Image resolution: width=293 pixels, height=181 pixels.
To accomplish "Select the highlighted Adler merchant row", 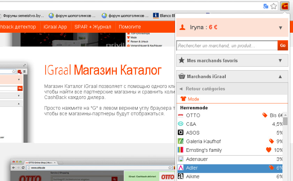I will [230, 168].
